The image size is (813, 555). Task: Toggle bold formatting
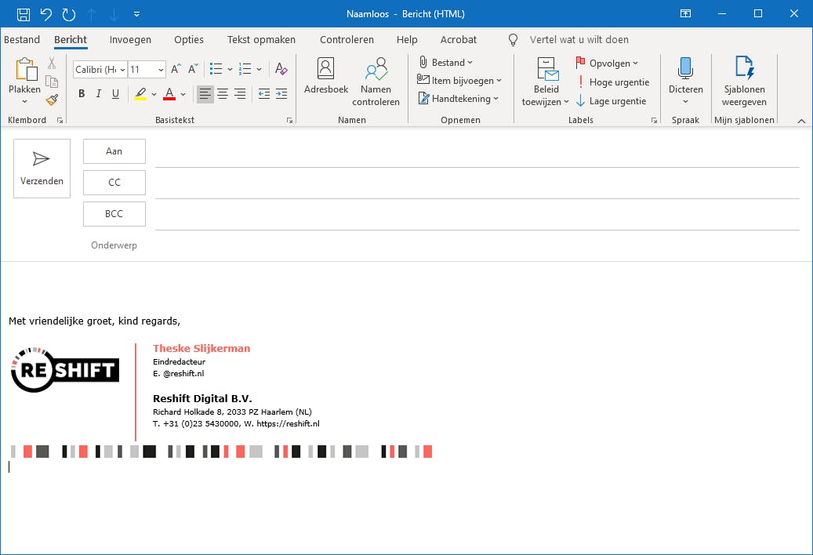coord(82,94)
